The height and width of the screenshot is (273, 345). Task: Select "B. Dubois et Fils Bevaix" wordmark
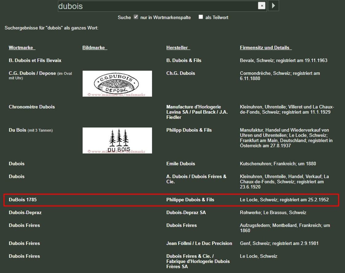(35, 60)
